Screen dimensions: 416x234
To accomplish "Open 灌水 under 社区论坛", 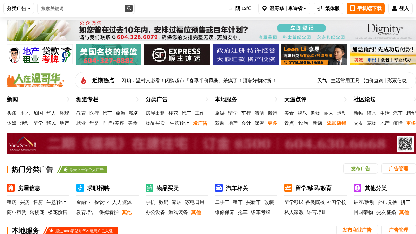I will (372, 113).
